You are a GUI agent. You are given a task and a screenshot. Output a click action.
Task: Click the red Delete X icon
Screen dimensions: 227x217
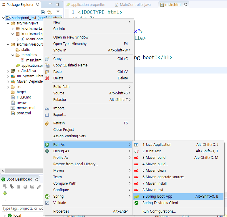(47, 78)
